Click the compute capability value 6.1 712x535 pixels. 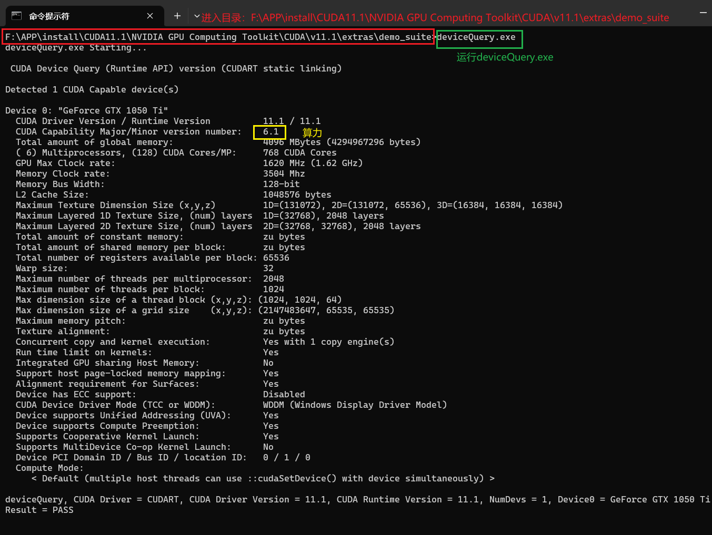point(270,132)
